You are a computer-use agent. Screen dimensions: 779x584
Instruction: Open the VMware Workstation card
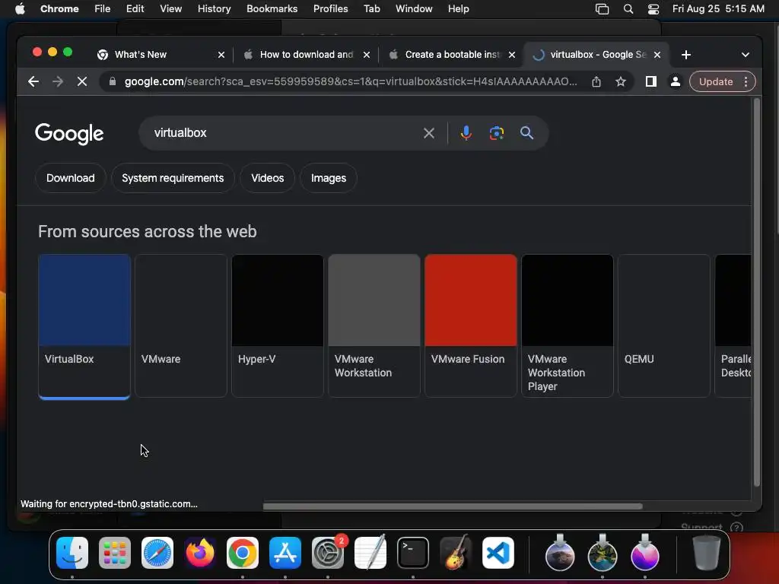(x=374, y=325)
